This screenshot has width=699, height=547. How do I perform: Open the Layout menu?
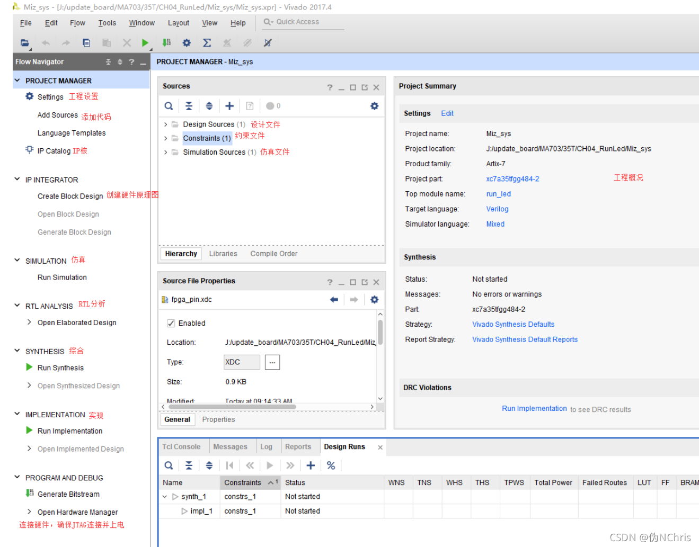coord(179,23)
